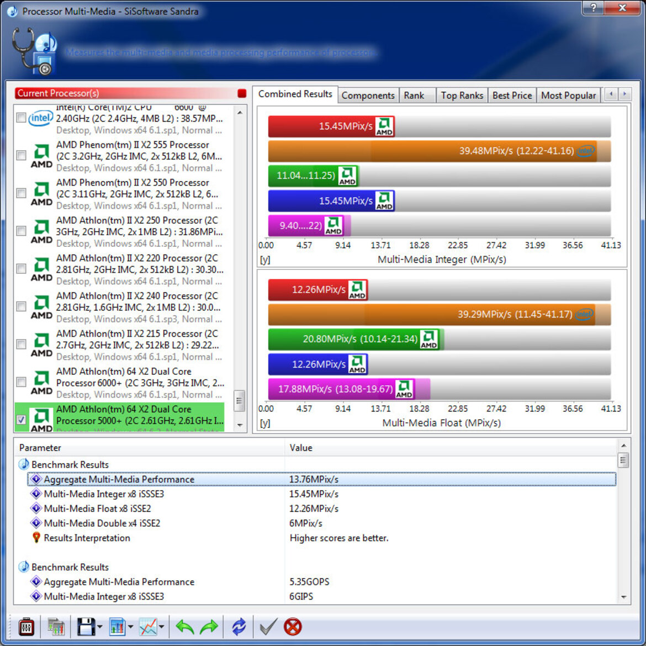Click results table scrollbar up arrow

623,446
